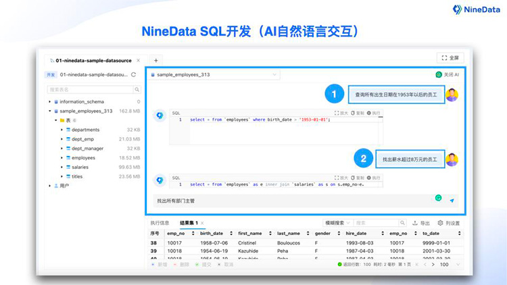The image size is (507, 285).
Task: Click the search magnifier in the table search box
Action: point(136,89)
